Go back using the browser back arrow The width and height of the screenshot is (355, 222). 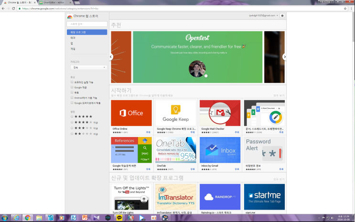[3, 9]
